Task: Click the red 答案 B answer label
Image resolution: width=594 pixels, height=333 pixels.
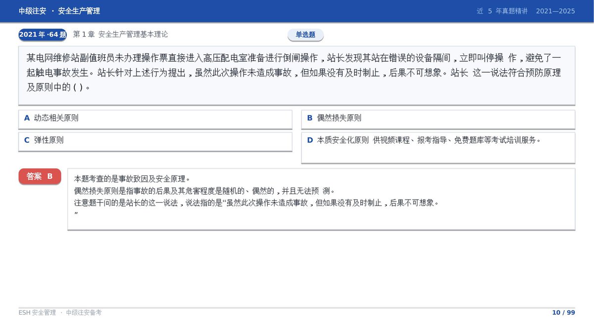Action: (40, 176)
